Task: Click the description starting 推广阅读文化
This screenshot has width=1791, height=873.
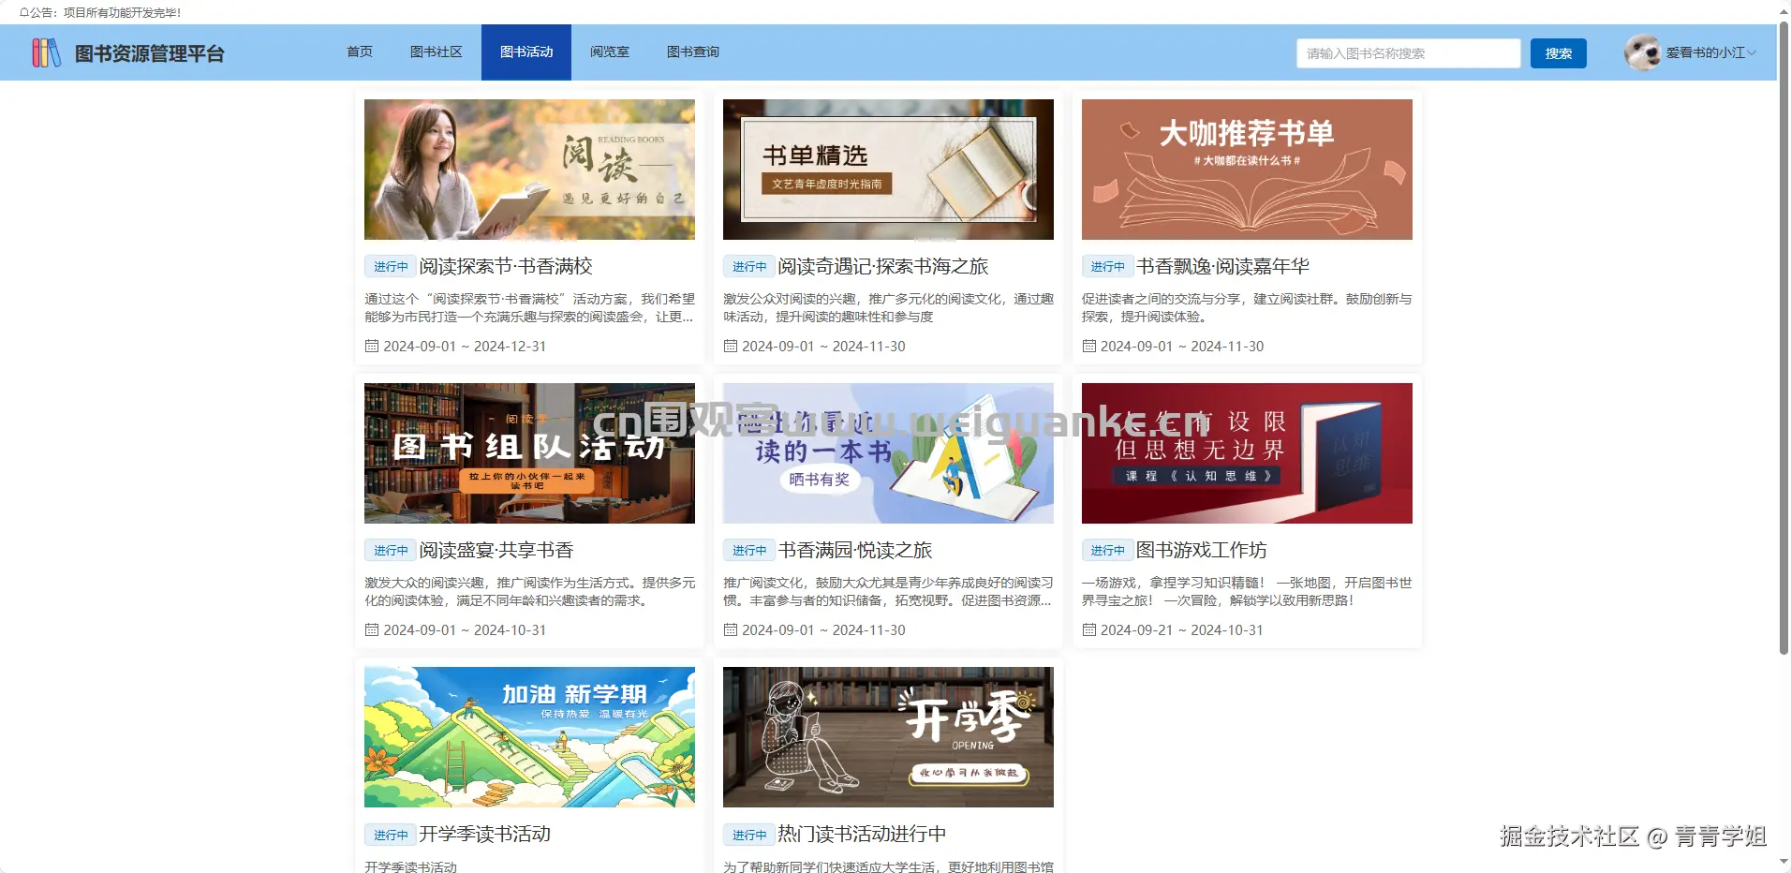Action: [888, 592]
